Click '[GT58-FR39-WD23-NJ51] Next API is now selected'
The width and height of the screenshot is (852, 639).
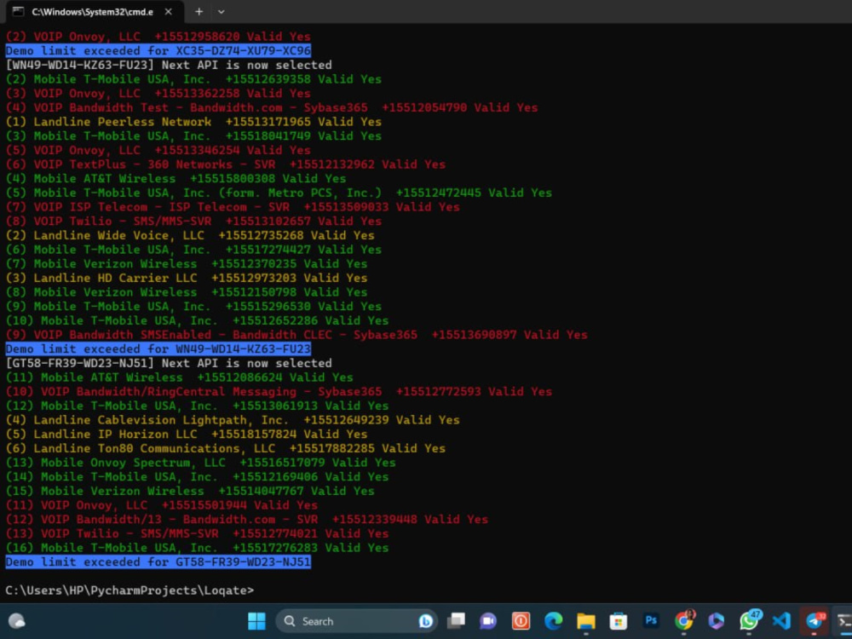point(169,363)
